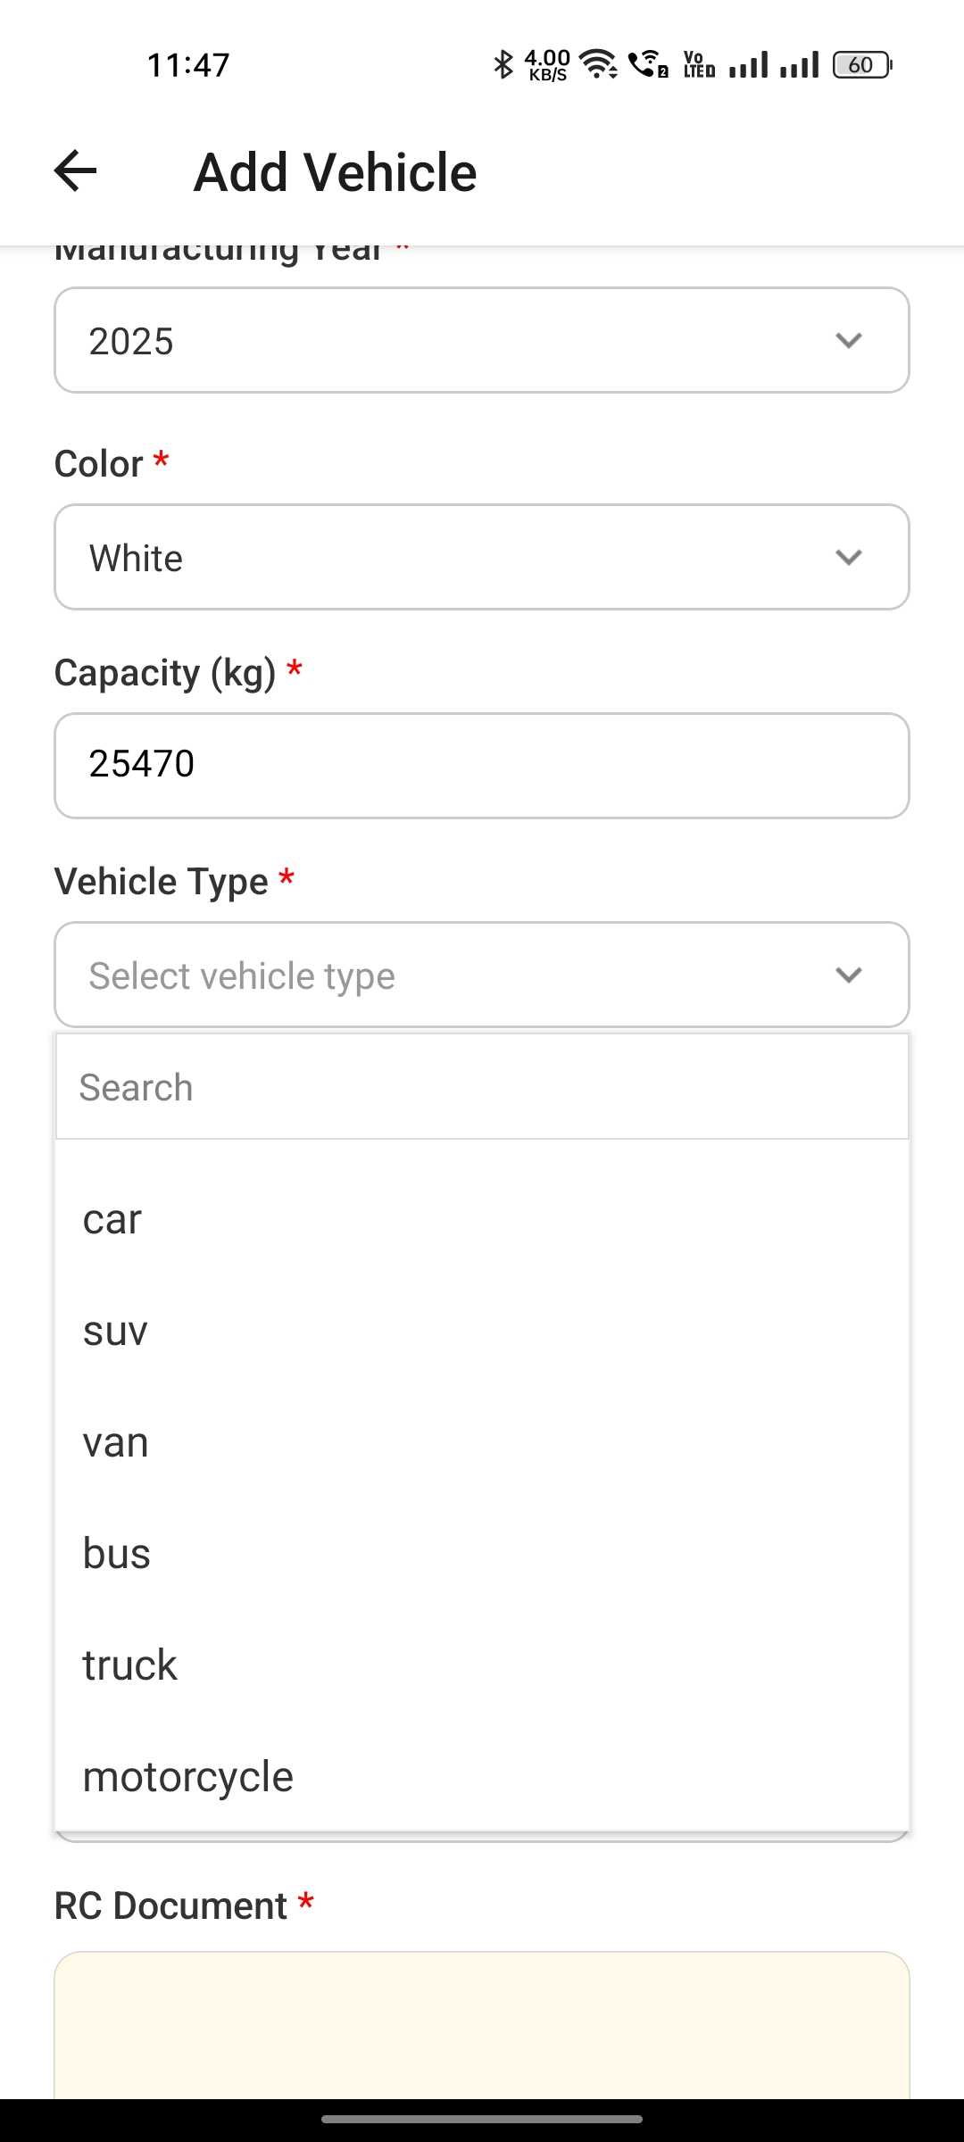Viewport: 964px width, 2142px height.
Task: Focus the vehicle type Search field
Action: [x=482, y=1087]
